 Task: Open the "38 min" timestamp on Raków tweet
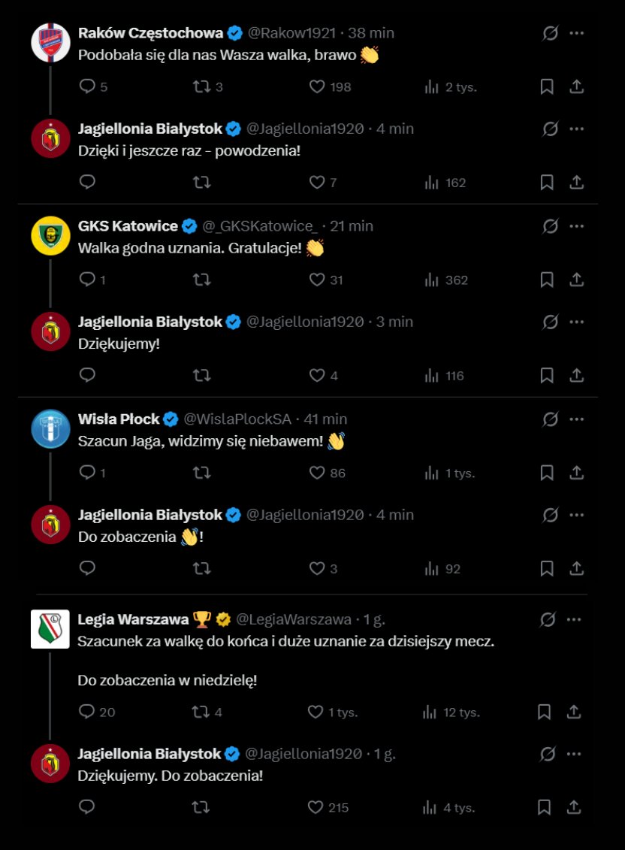372,33
